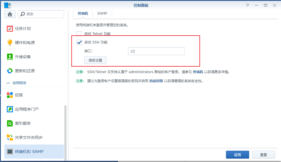Open the 终端机 help link

point(198,72)
